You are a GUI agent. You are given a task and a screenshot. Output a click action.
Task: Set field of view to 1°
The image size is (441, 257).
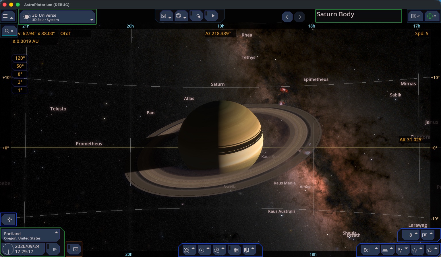coord(20,90)
